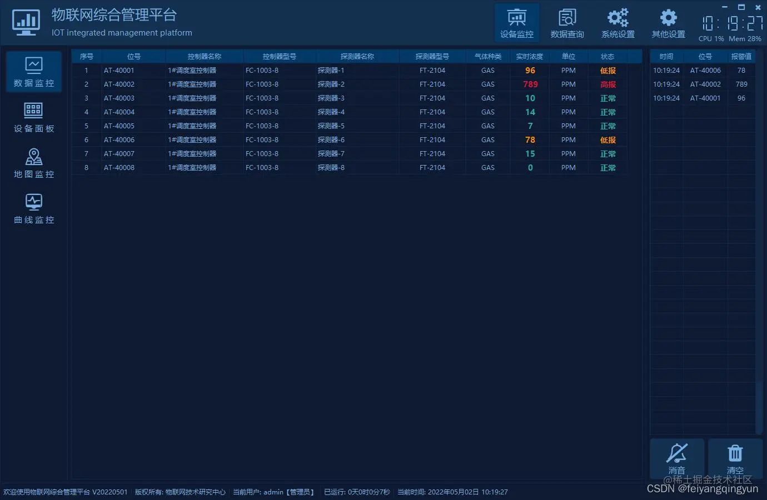Click 低报 status of 探测器-6 row

point(608,140)
